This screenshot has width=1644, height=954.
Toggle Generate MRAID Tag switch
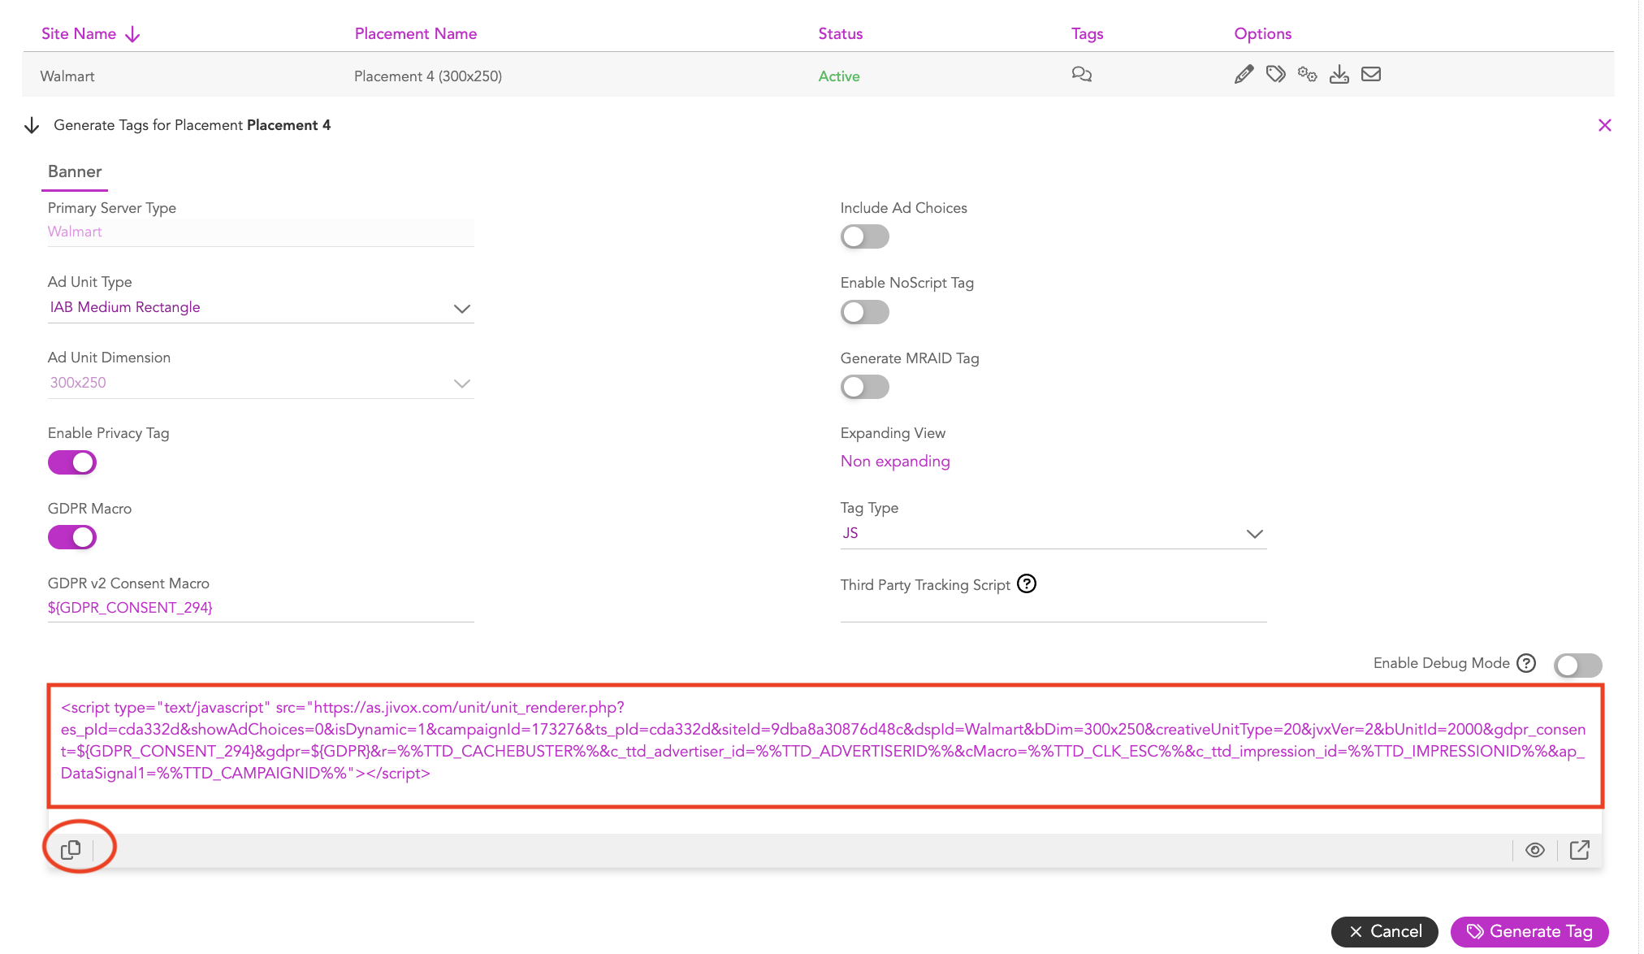(864, 387)
